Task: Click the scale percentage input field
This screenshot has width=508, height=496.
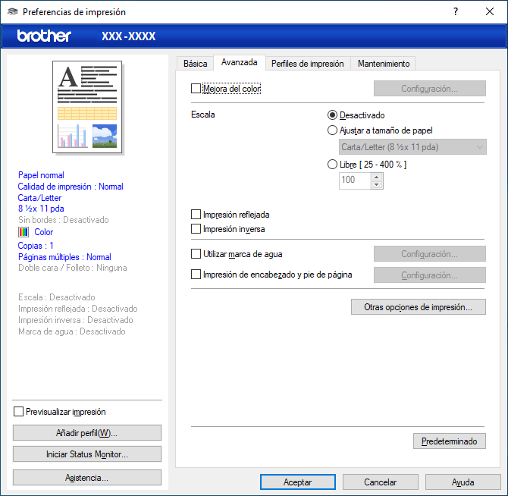Action: (x=353, y=181)
